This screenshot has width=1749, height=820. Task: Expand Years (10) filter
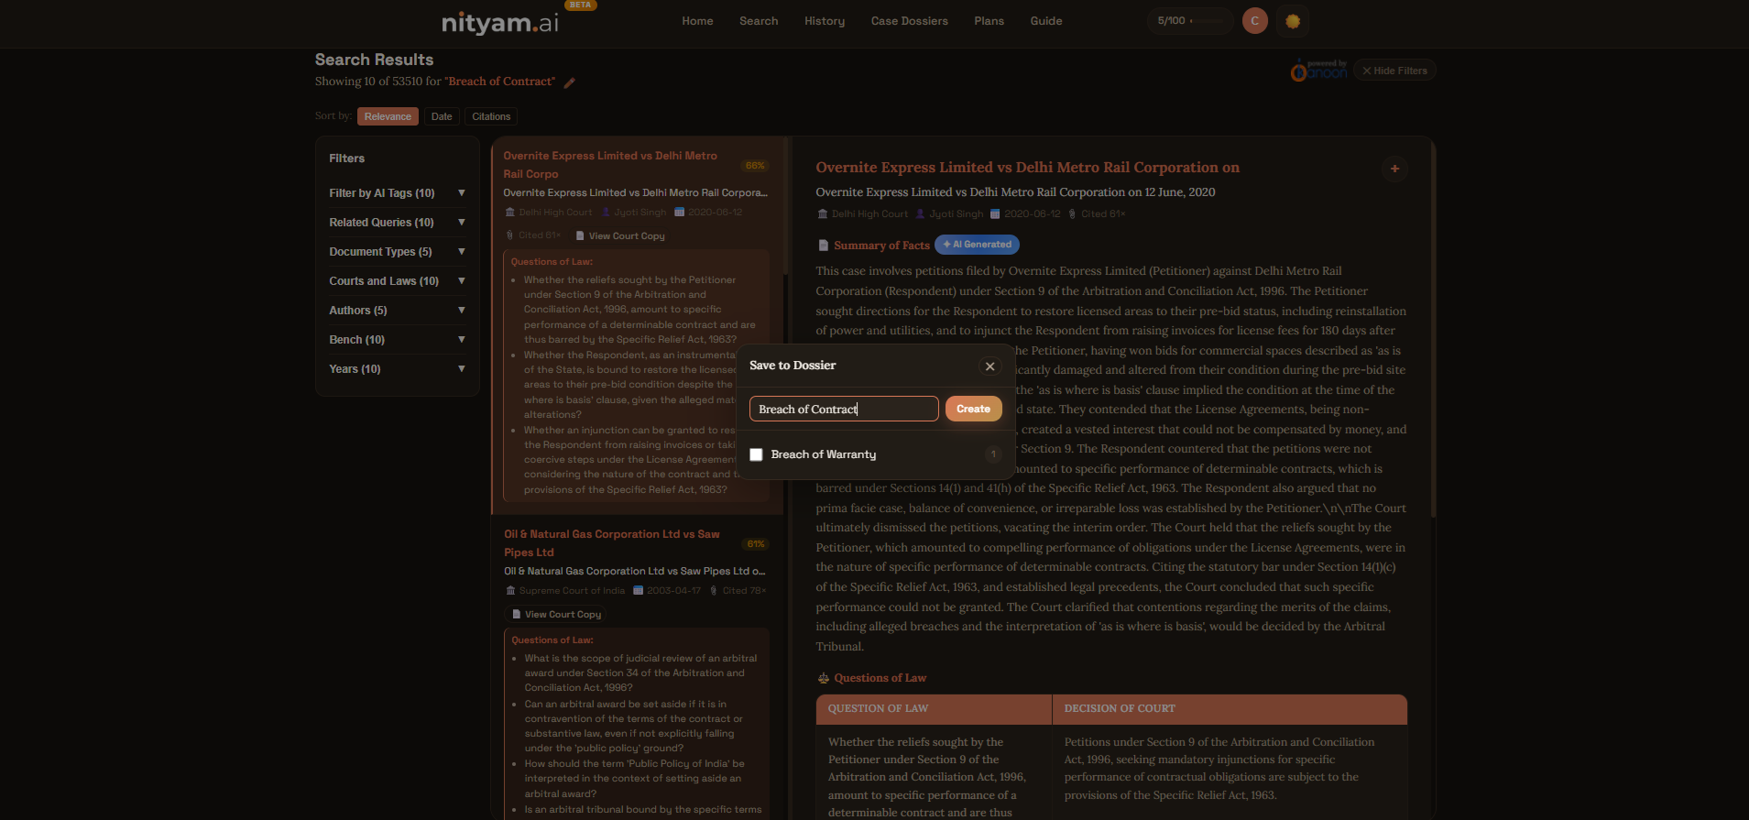398,369
